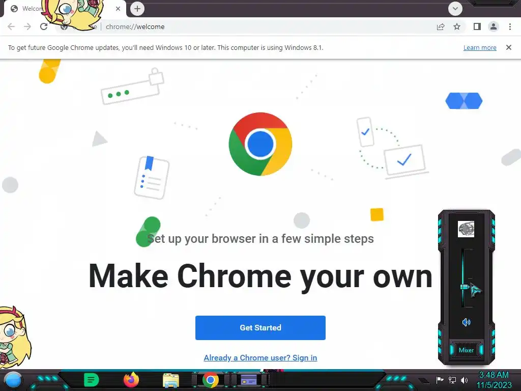Click the Chrome logo on the welcome page
The height and width of the screenshot is (391, 521).
pos(260,144)
